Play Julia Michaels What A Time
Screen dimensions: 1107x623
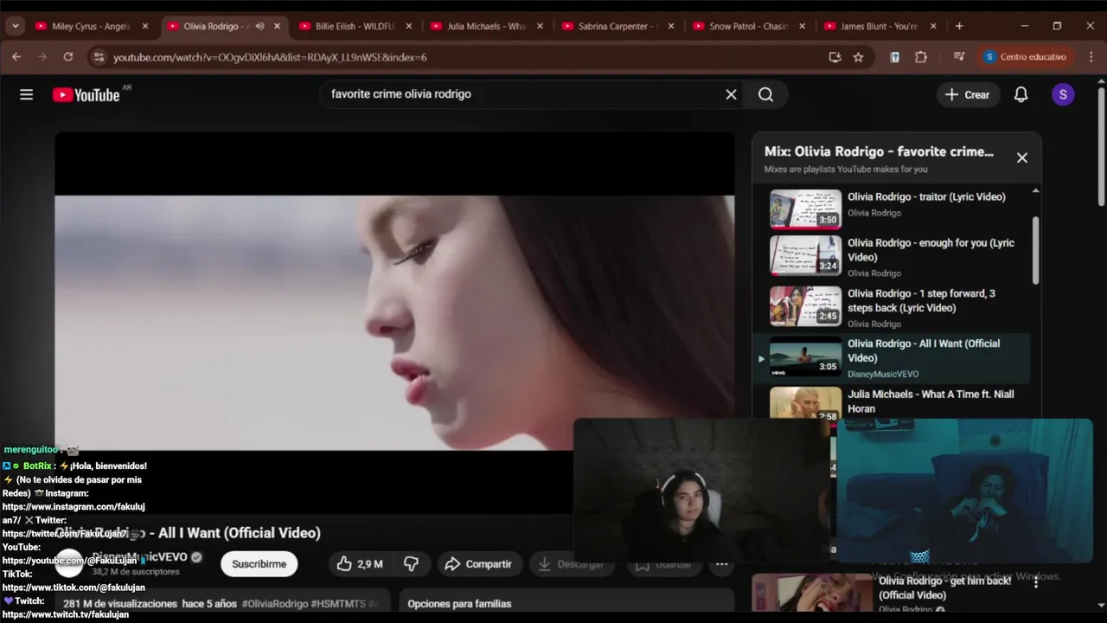pyautogui.click(x=931, y=401)
